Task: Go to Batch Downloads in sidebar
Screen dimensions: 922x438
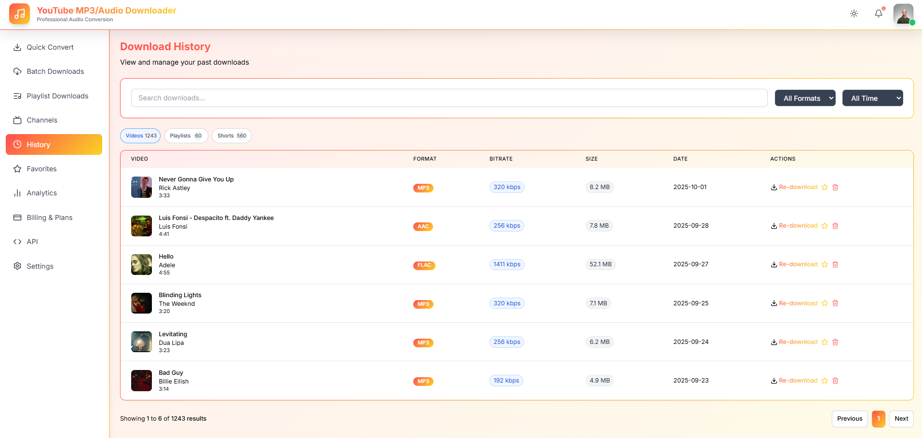Action: 55,71
